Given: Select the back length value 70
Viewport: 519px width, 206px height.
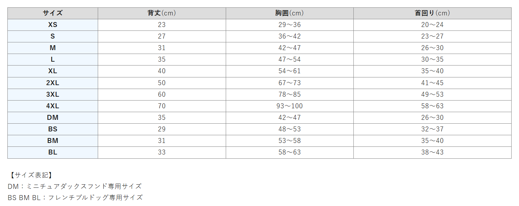Looking at the screenshot, I should coord(162,106).
